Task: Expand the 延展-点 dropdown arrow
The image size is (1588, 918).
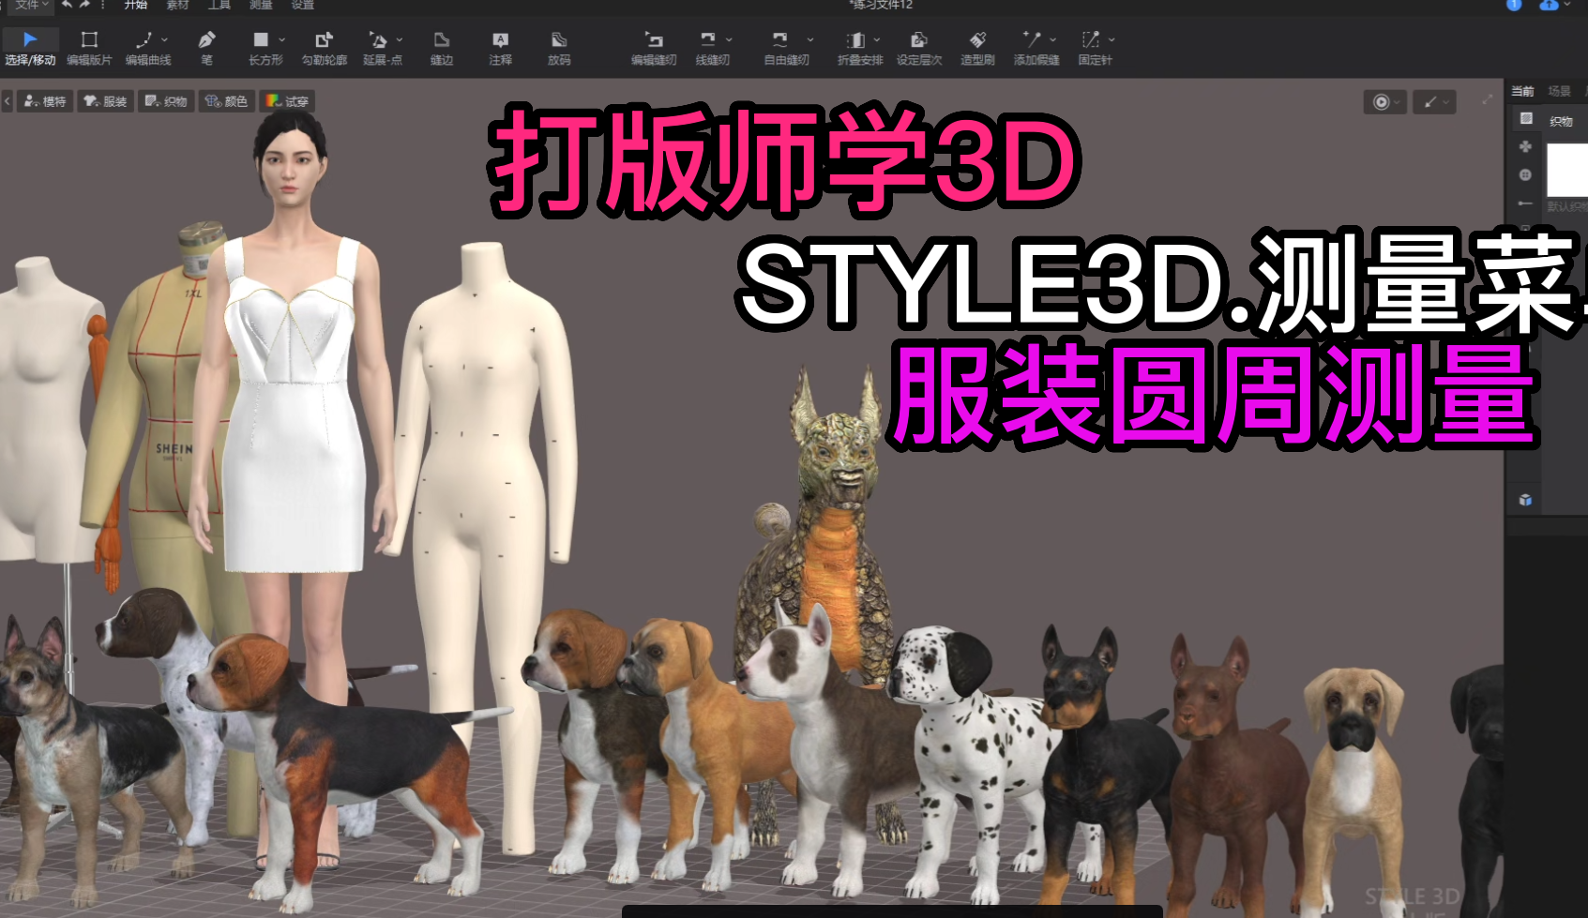Action: (400, 39)
